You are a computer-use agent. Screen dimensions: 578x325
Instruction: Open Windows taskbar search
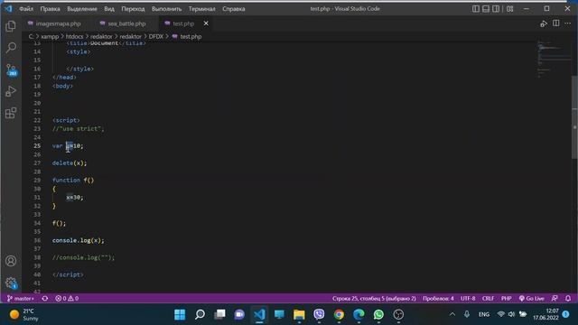pyautogui.click(x=200, y=314)
